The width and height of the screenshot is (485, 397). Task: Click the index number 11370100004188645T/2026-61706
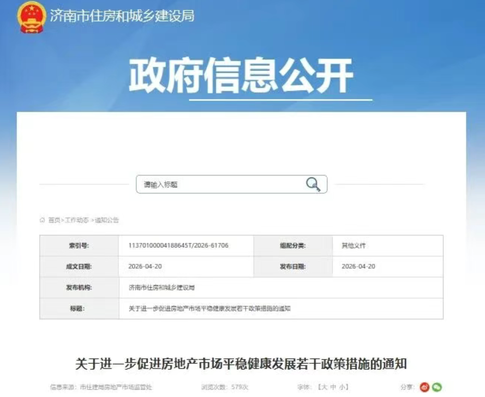178,245
